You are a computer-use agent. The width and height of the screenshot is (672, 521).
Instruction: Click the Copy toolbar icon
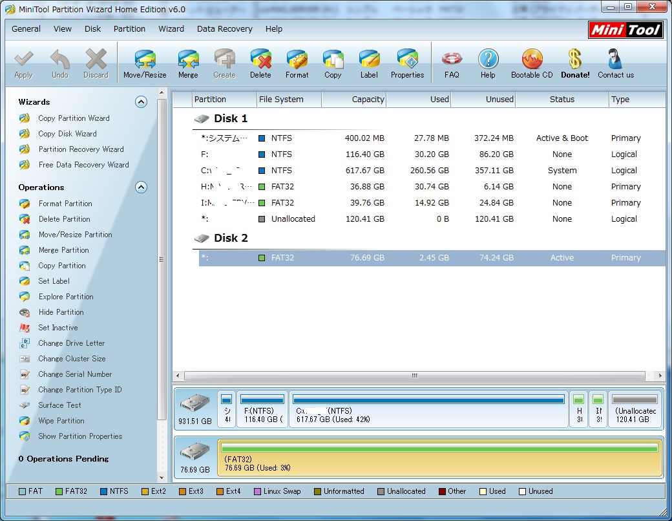pos(333,65)
